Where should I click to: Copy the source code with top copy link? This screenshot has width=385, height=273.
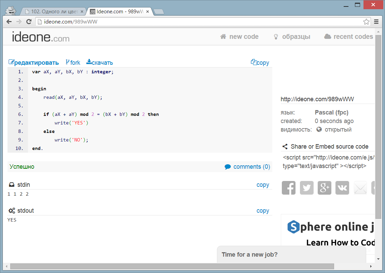(260, 62)
